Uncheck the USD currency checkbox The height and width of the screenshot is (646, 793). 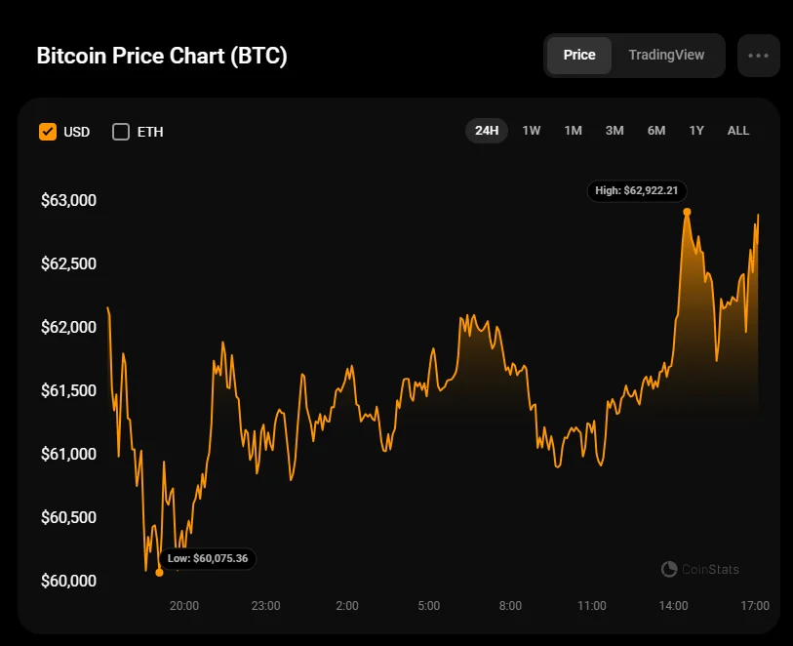click(48, 131)
